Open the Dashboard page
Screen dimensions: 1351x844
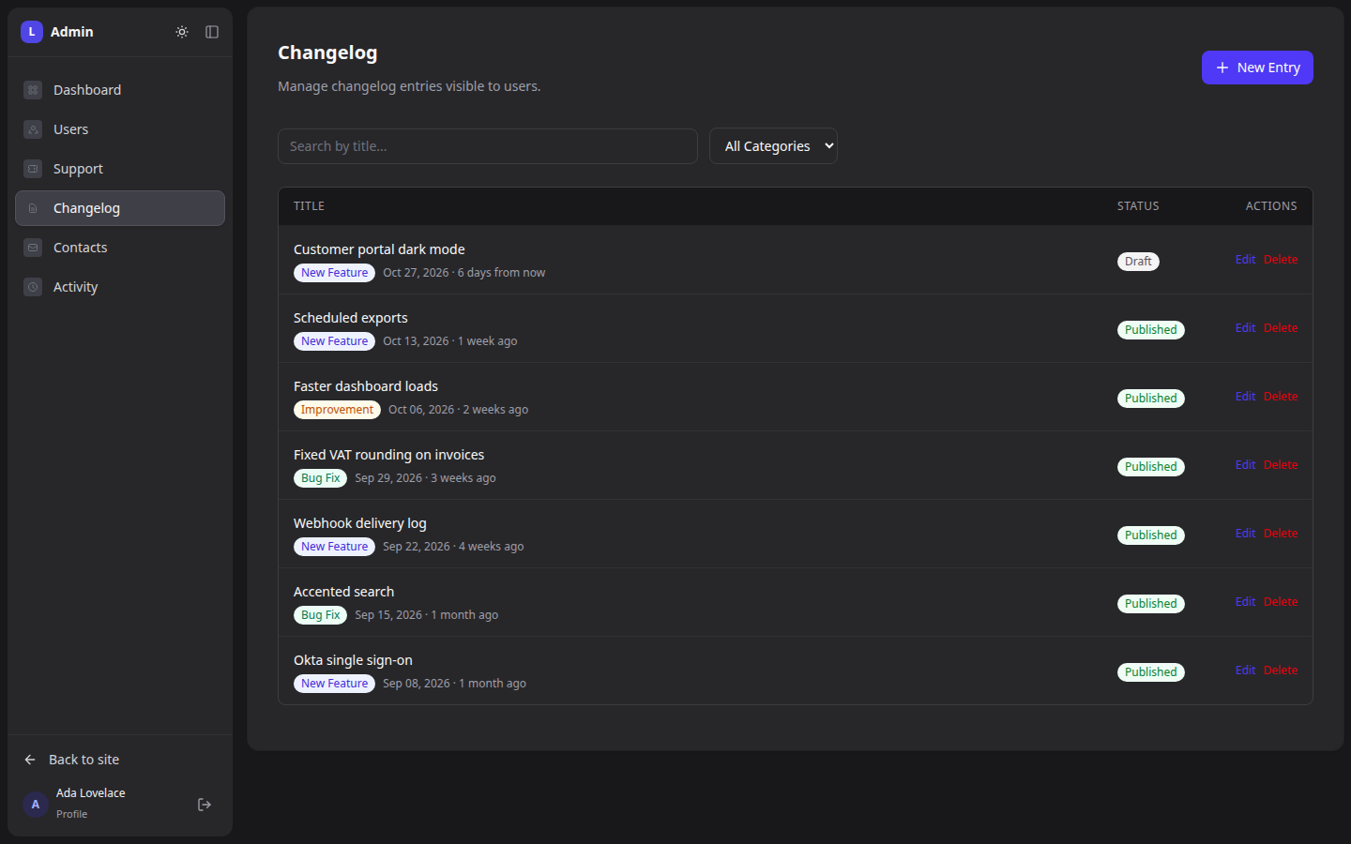[120, 90]
